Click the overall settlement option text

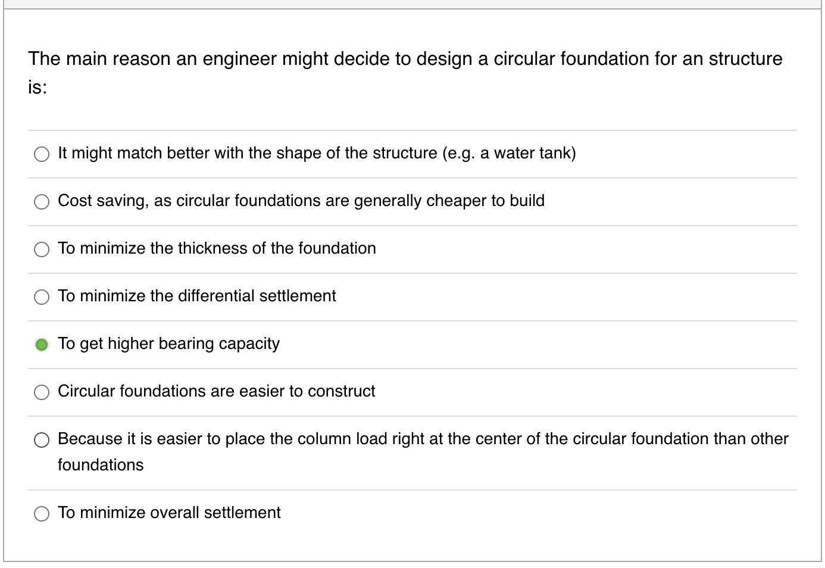pyautogui.click(x=168, y=512)
